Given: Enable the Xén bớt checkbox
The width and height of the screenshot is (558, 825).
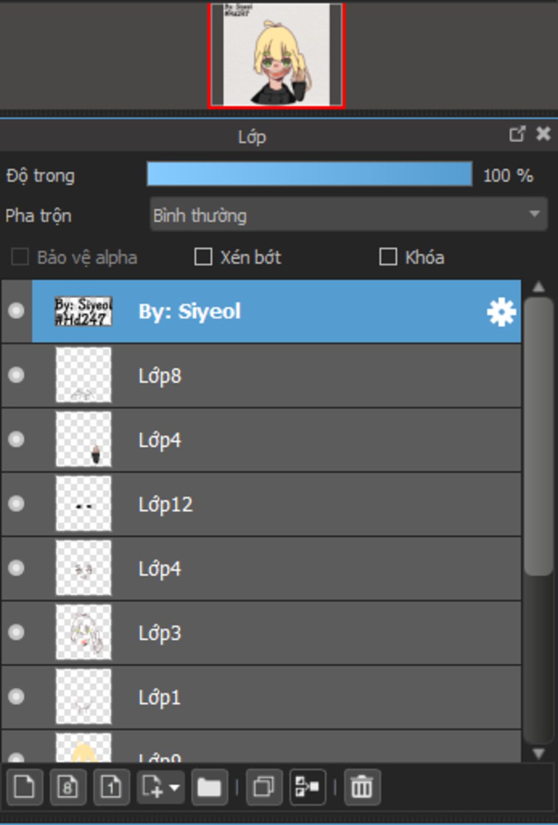Looking at the screenshot, I should [x=203, y=257].
